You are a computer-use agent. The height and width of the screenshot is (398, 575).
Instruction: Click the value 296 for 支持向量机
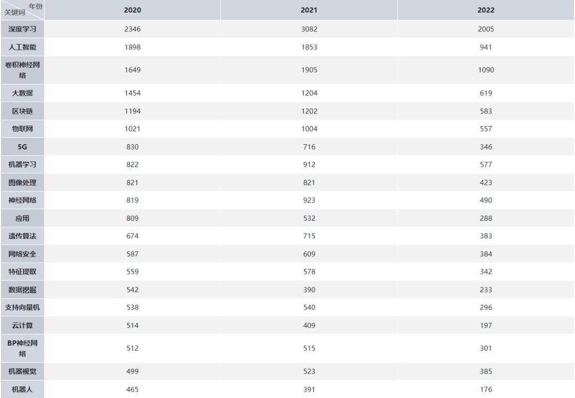pos(486,307)
